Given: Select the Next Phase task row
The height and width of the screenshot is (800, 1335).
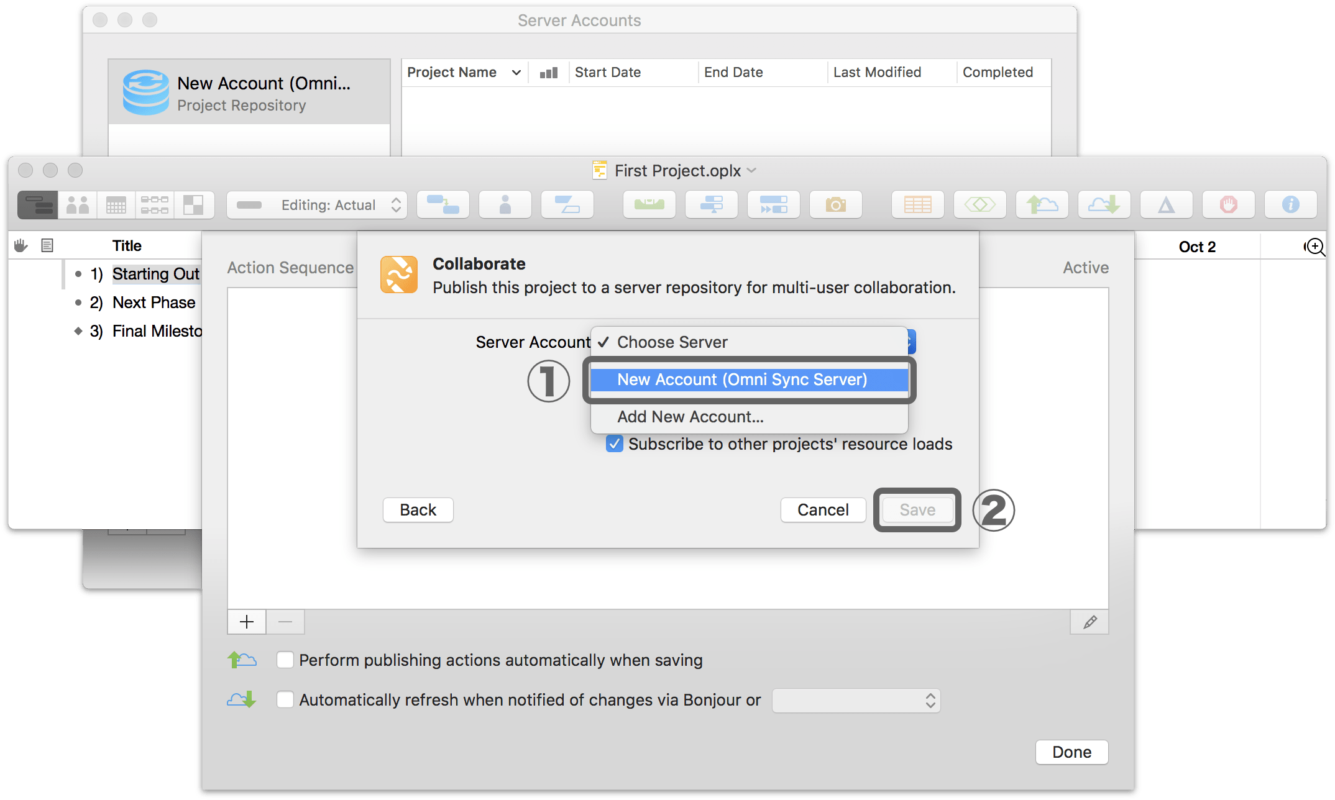Looking at the screenshot, I should [x=154, y=302].
